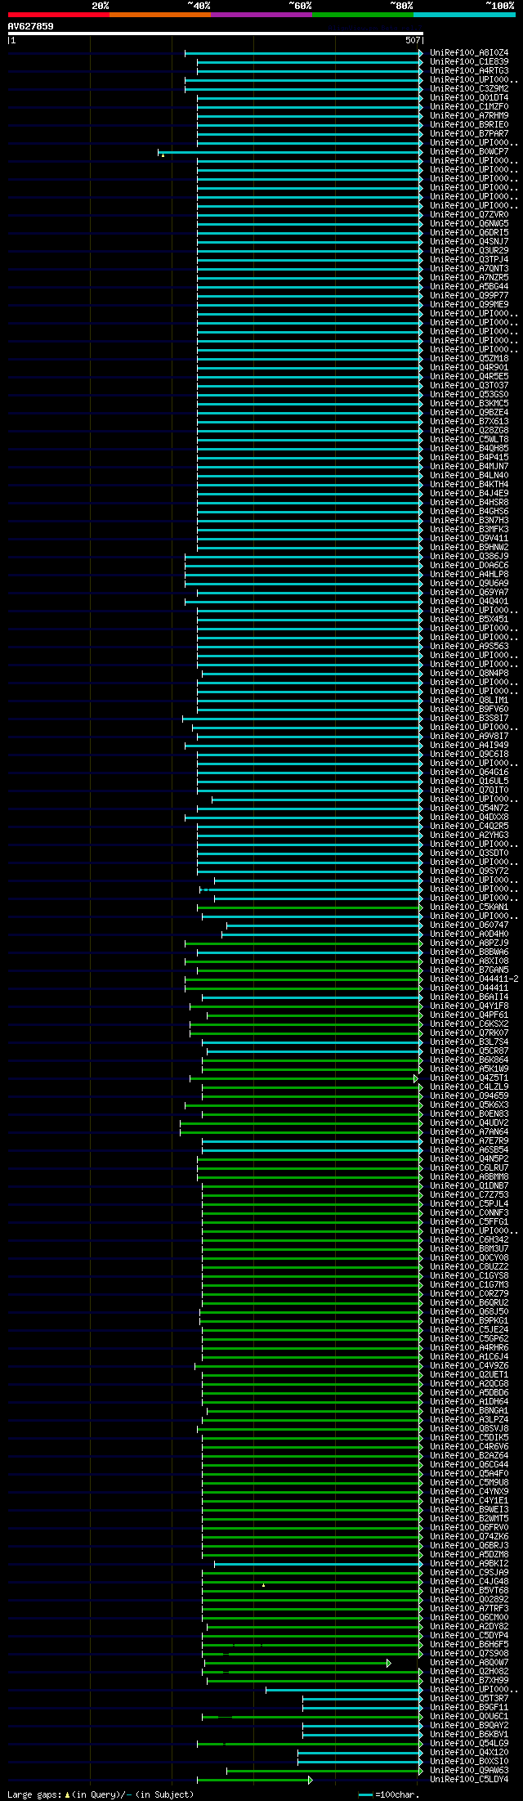The width and height of the screenshot is (523, 1801).
Task: Click UniRef100_Q53GS0 label
Action: click(x=469, y=394)
